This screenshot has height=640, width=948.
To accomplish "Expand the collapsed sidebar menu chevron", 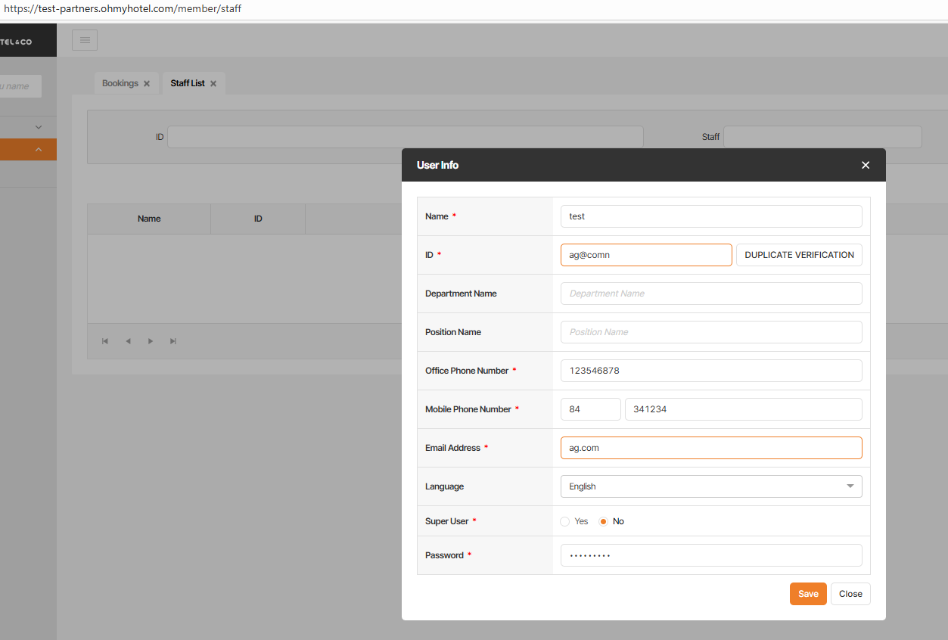I will pos(39,127).
